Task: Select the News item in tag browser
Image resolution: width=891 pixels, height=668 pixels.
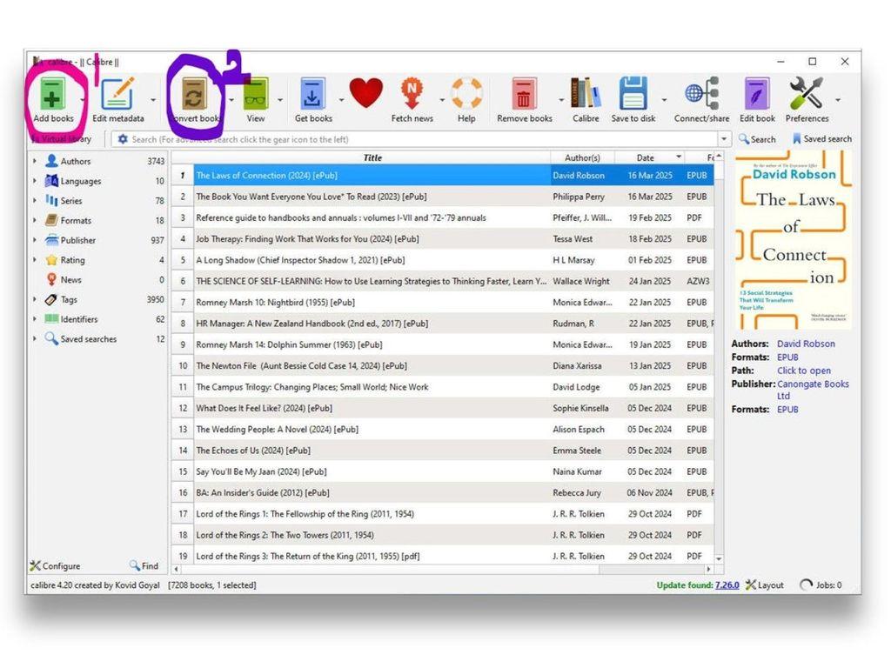Action: click(x=71, y=279)
